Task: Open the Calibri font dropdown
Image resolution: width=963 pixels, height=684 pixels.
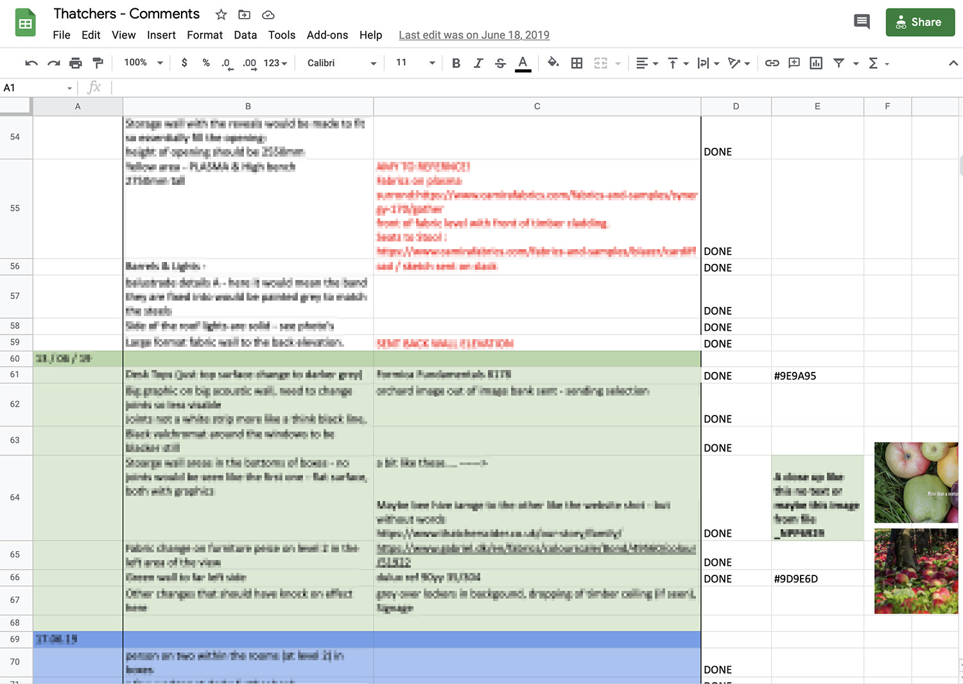Action: pos(342,63)
